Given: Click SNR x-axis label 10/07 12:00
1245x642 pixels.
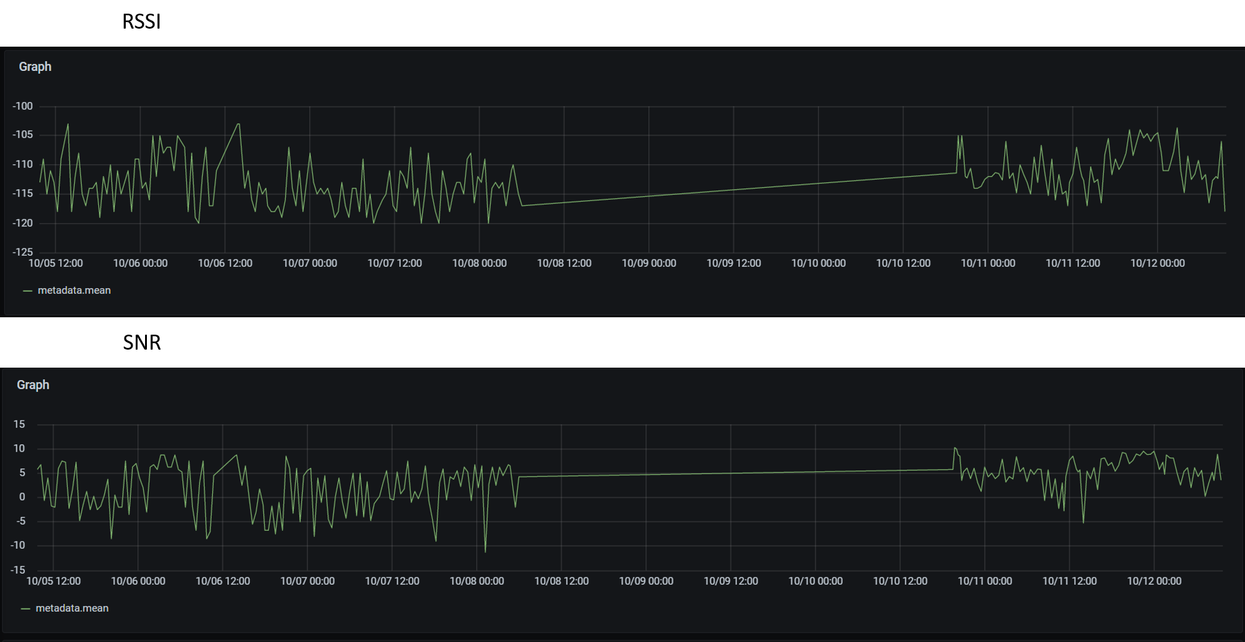Looking at the screenshot, I should point(392,581).
